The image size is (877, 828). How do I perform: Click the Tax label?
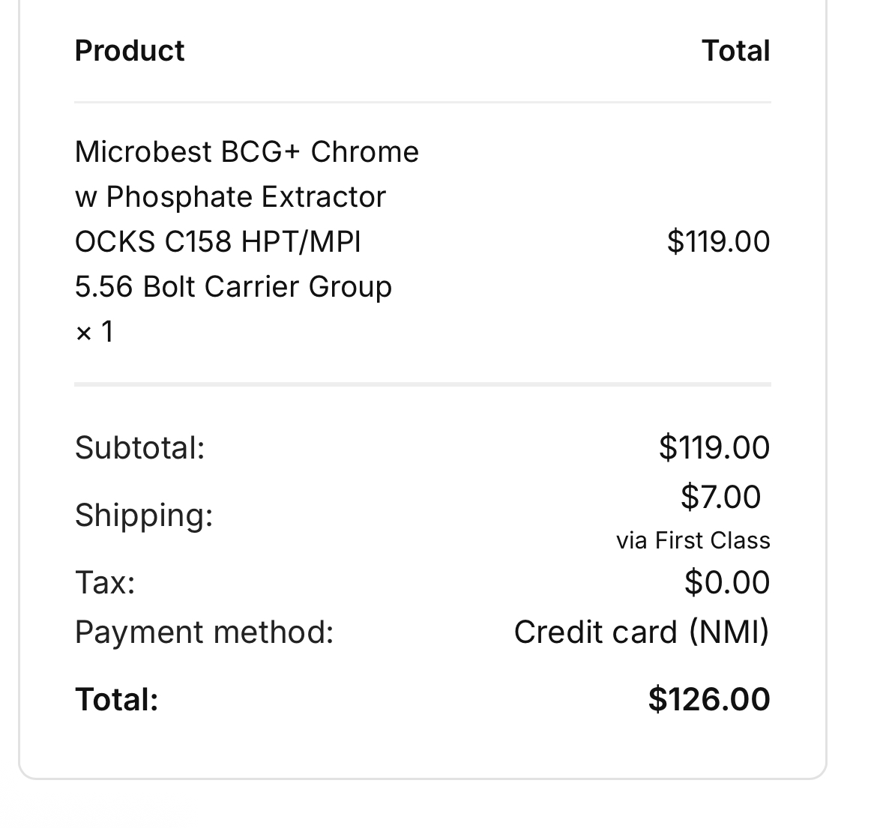[x=105, y=582]
